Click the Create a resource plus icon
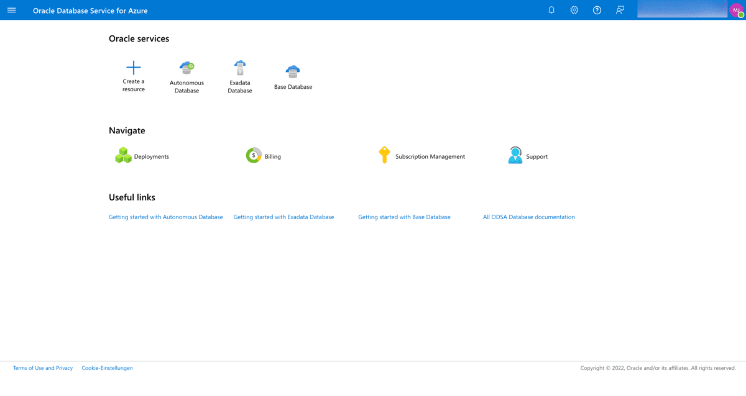The height and width of the screenshot is (396, 746). click(134, 67)
